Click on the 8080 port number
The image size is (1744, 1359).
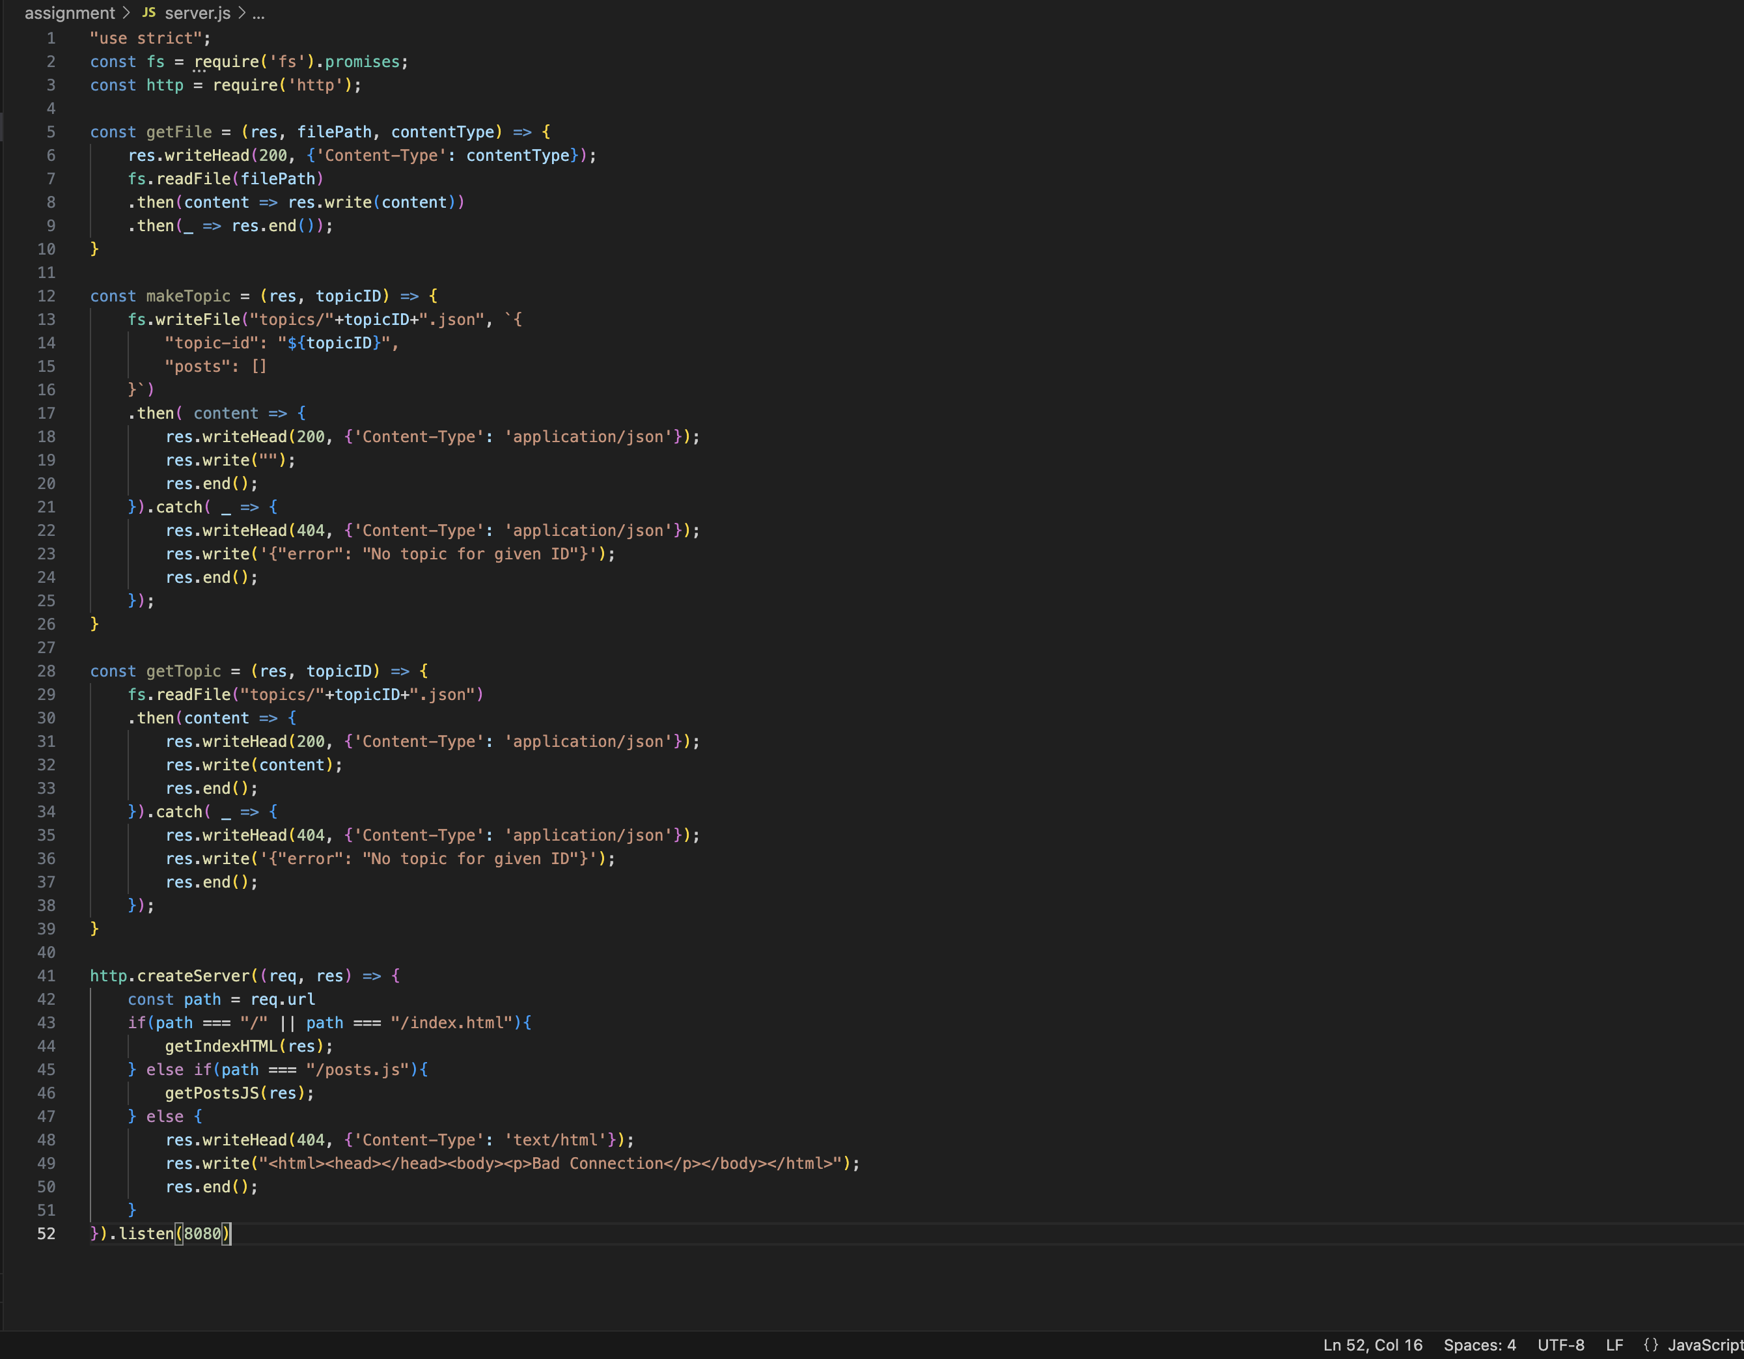(202, 1233)
